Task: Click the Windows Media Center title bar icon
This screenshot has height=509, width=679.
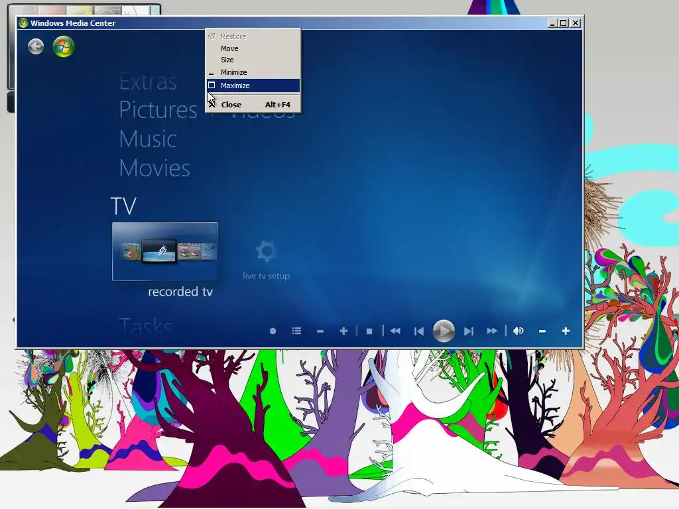Action: pyautogui.click(x=23, y=23)
